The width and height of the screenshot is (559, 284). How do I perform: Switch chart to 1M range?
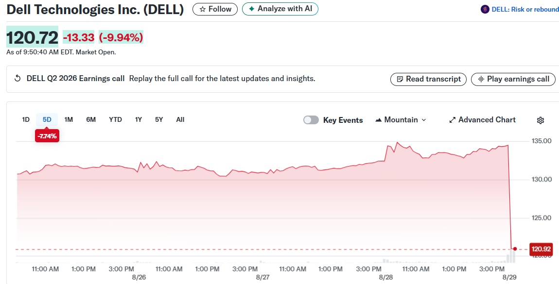69,119
